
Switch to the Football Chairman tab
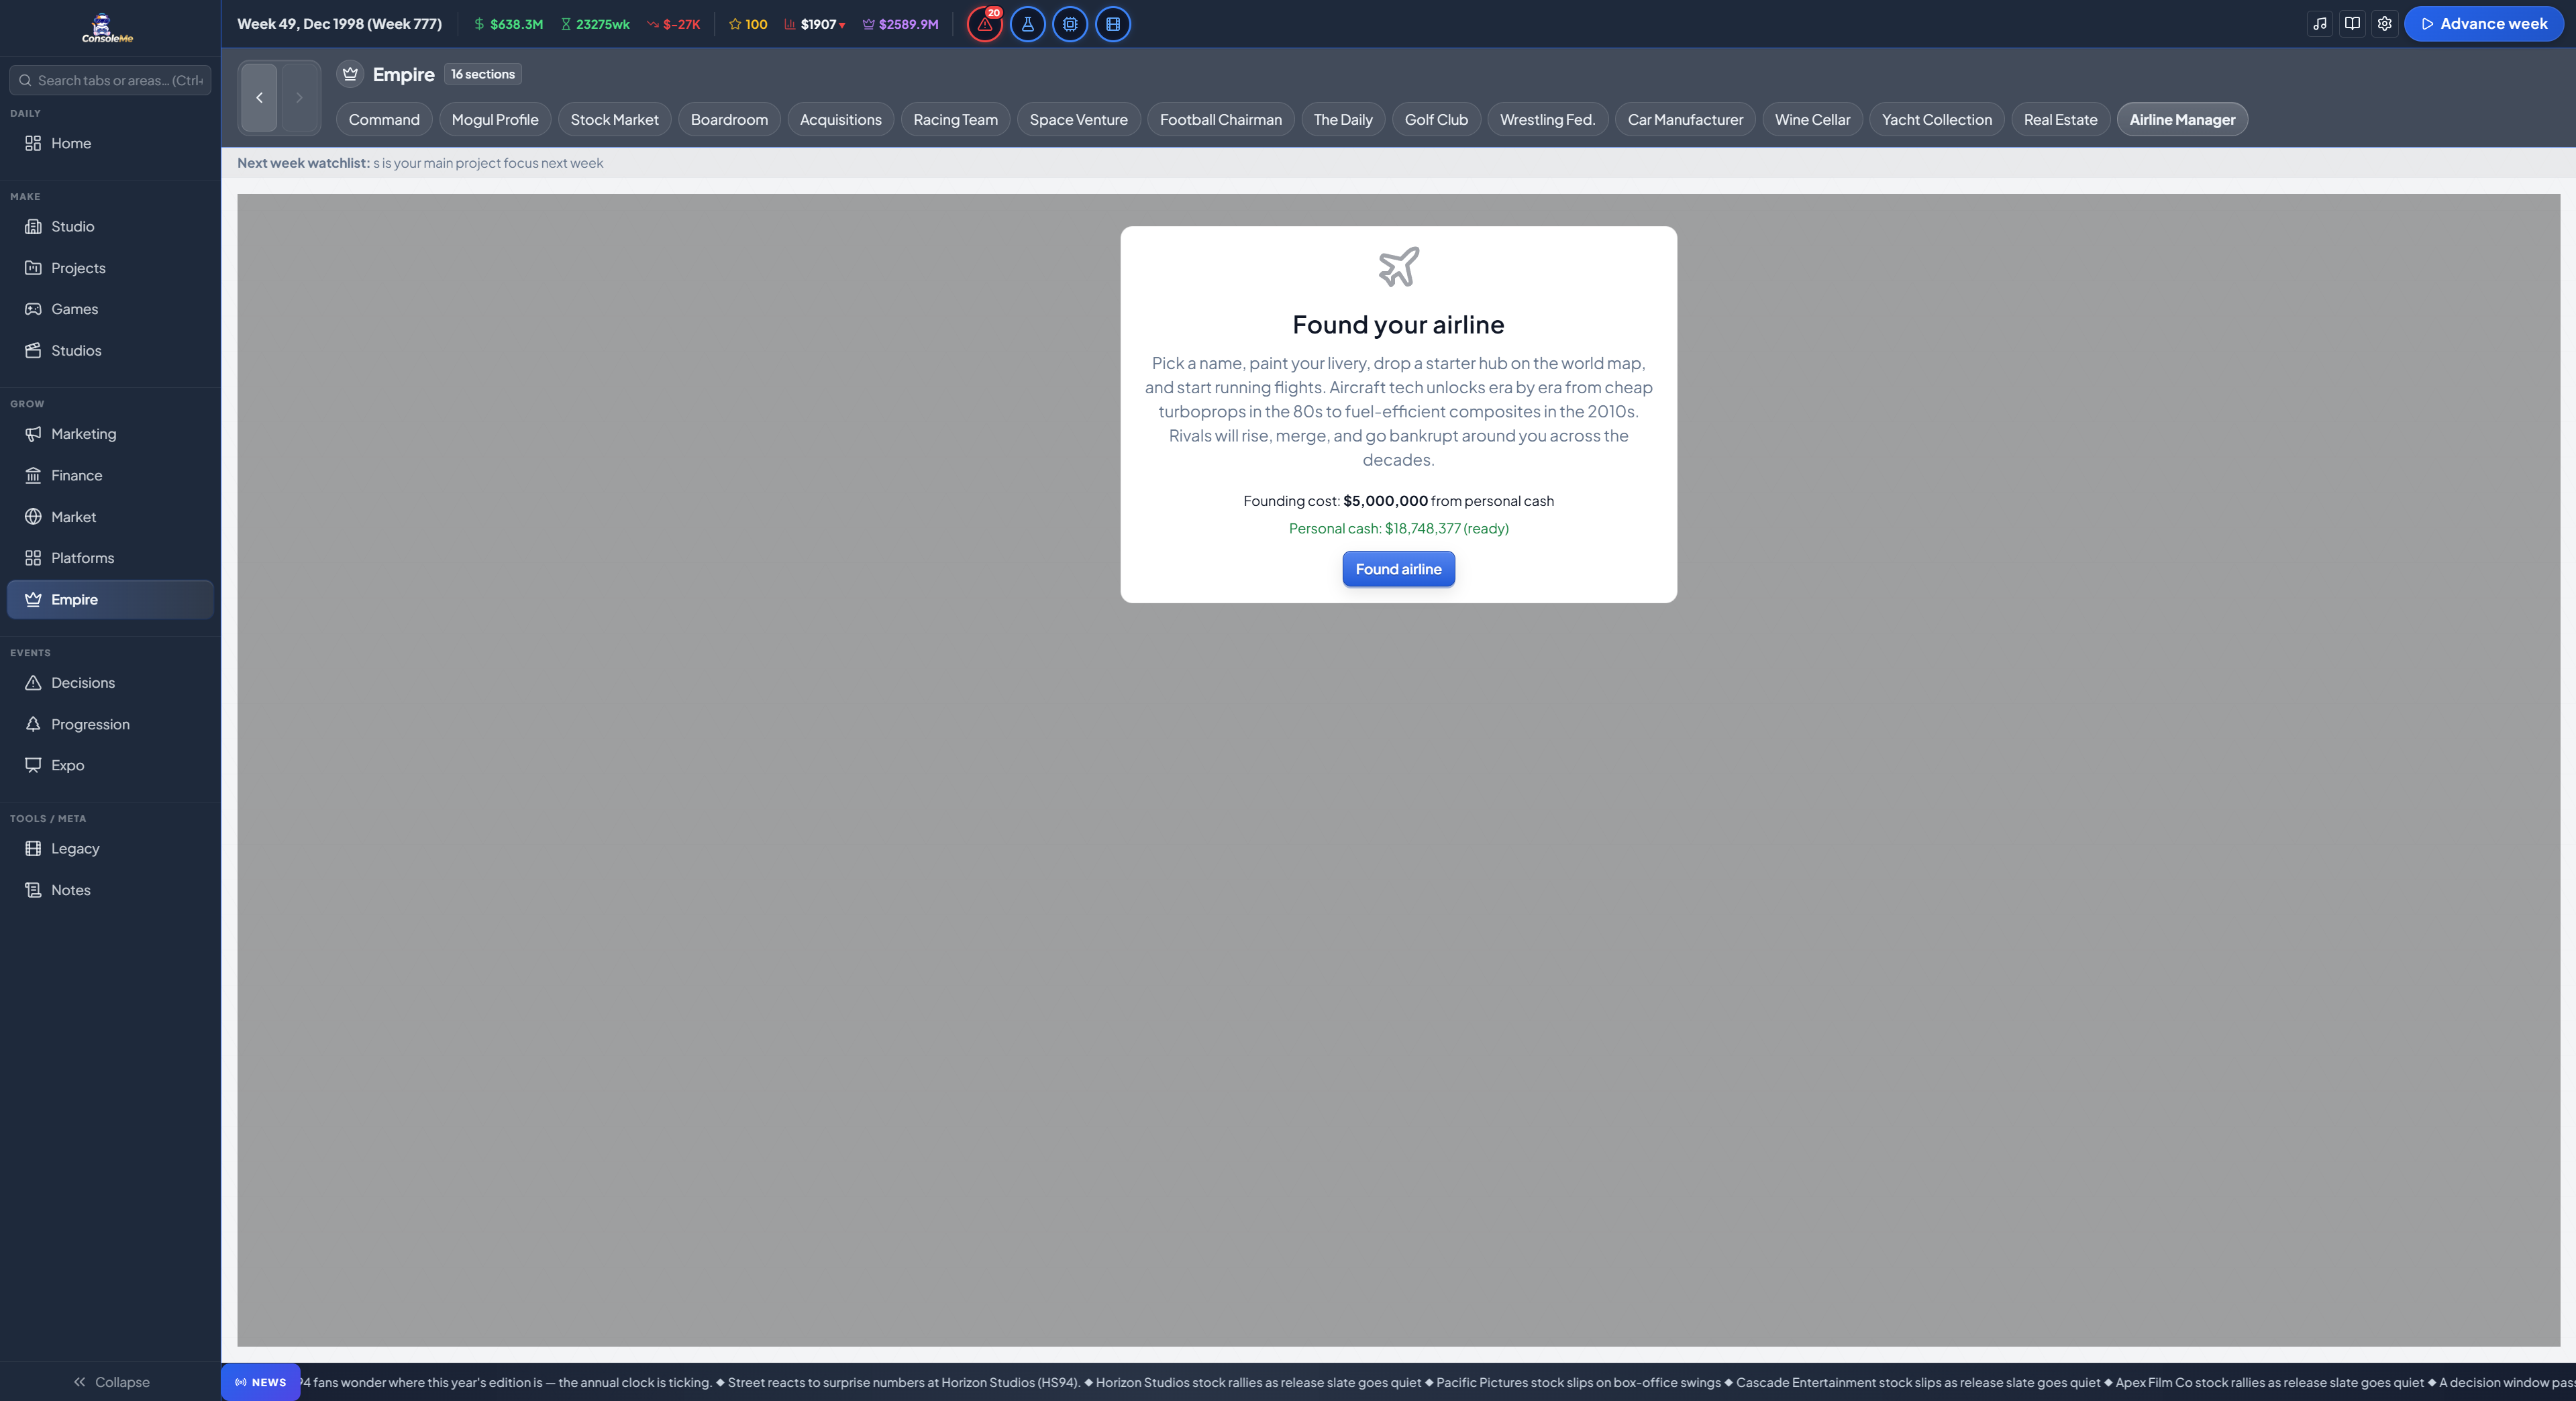tap(1221, 119)
